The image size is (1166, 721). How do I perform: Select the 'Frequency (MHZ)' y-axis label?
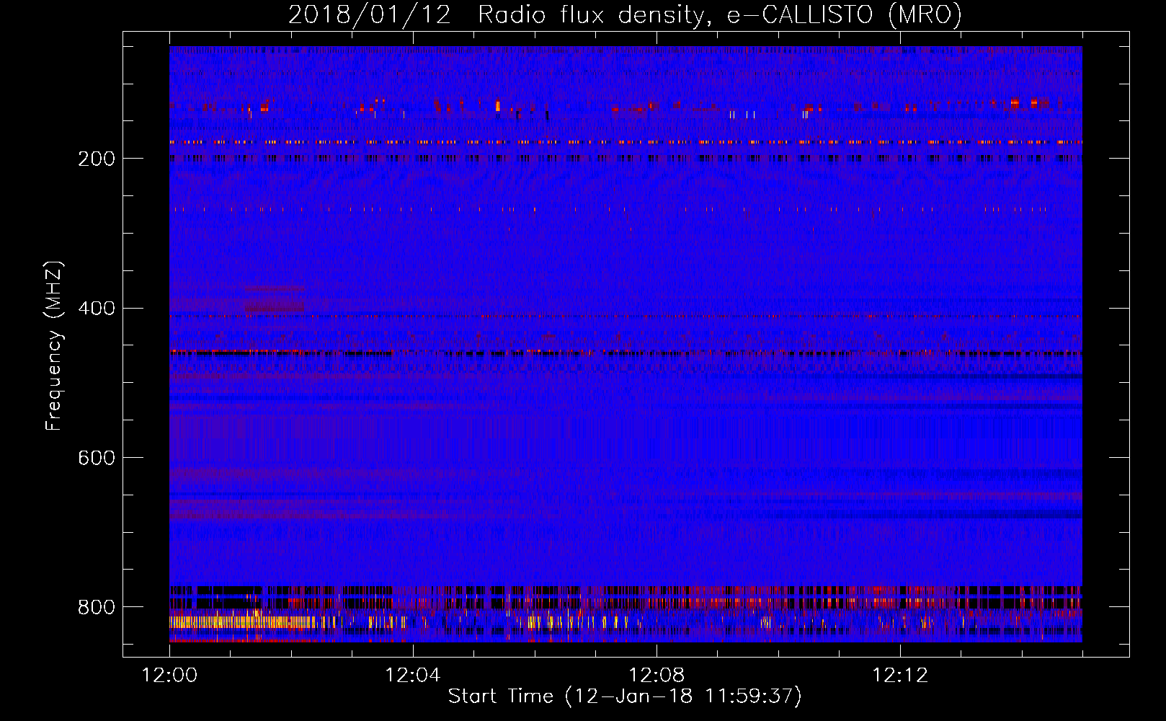[53, 346]
